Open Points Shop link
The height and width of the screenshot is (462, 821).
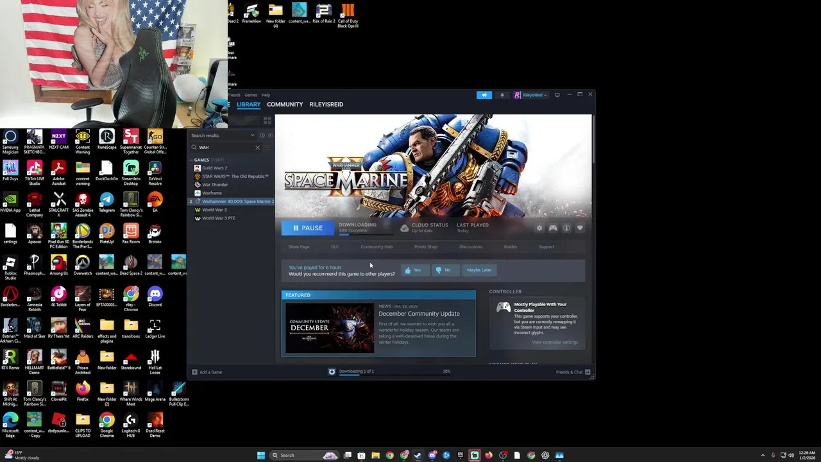pyautogui.click(x=426, y=246)
